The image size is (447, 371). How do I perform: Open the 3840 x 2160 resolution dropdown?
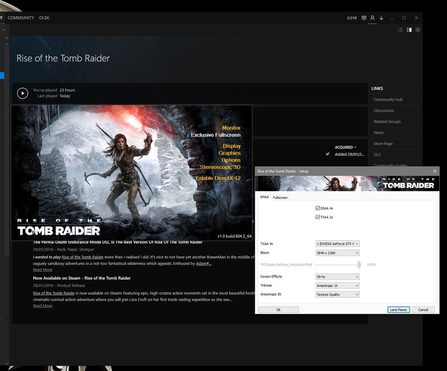[337, 253]
